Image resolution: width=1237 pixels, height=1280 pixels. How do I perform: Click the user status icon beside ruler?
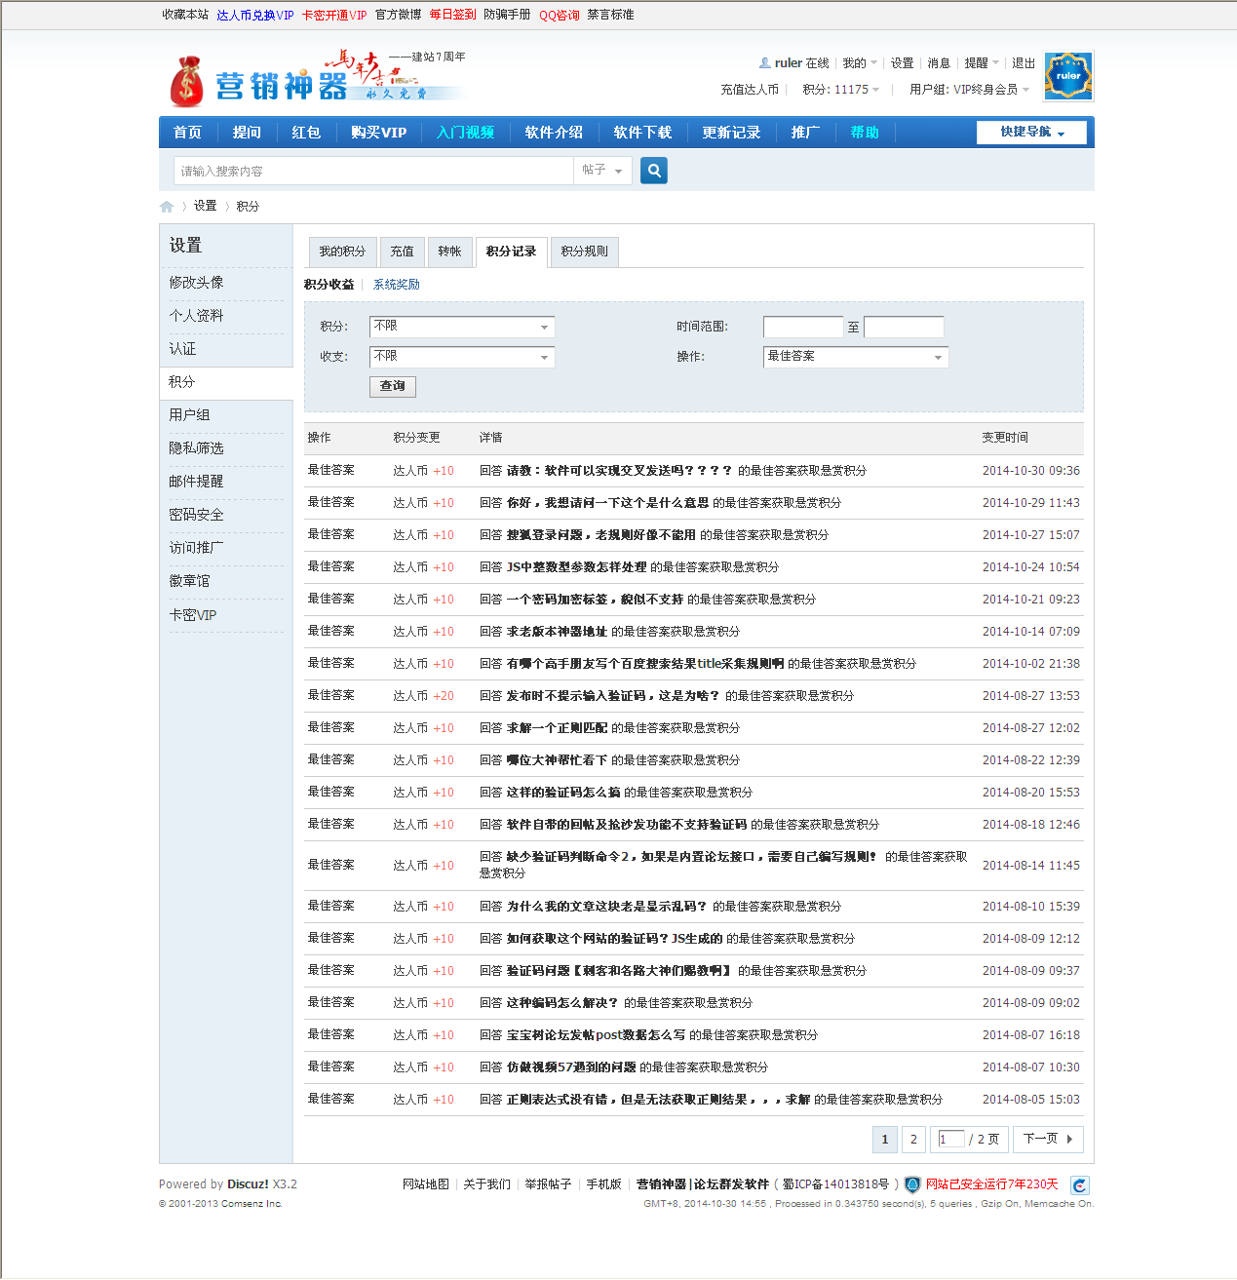click(x=765, y=63)
